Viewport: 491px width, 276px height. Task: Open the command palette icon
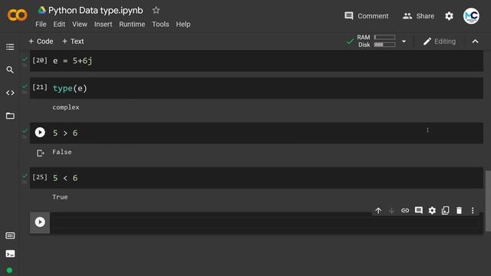10,235
